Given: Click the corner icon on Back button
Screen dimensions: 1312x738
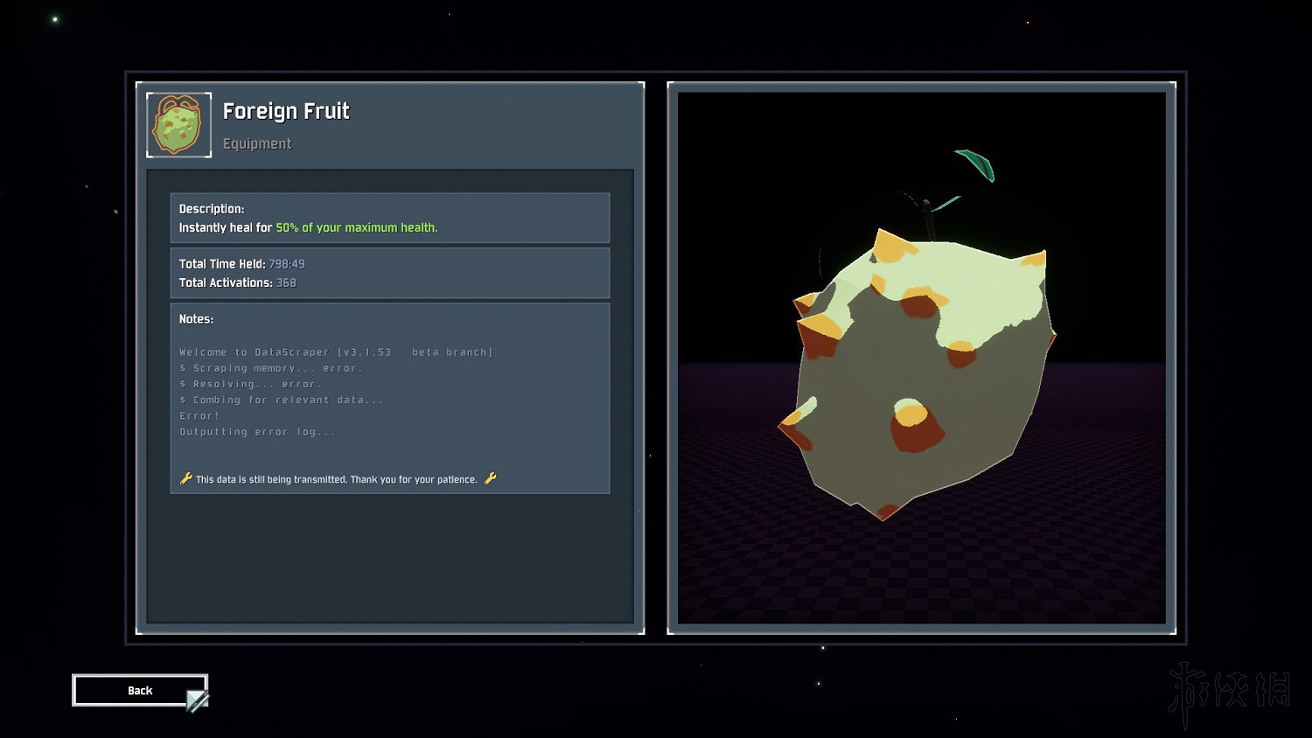Looking at the screenshot, I should click(x=198, y=700).
